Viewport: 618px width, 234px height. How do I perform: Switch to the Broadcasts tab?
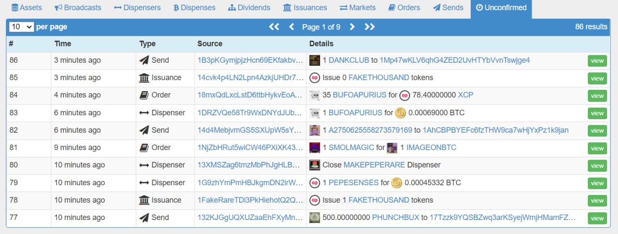coord(78,8)
